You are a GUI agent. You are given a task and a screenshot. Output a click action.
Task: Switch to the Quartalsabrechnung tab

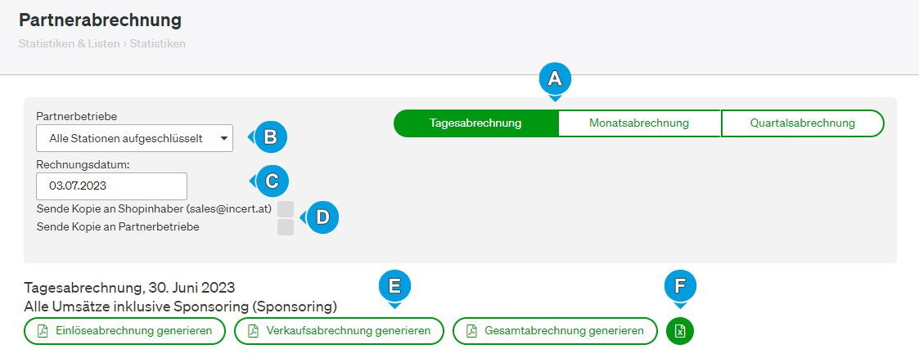click(x=802, y=123)
